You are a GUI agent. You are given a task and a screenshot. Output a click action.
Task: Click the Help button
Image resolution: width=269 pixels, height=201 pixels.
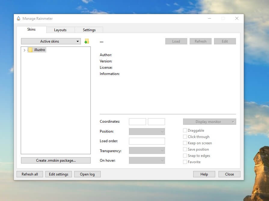204,174
